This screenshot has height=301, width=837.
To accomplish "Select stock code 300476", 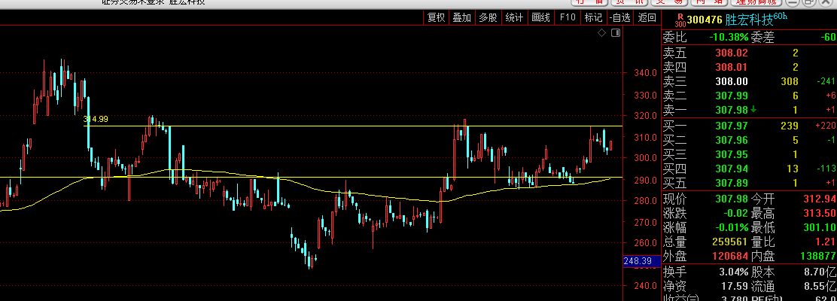I will pyautogui.click(x=705, y=20).
